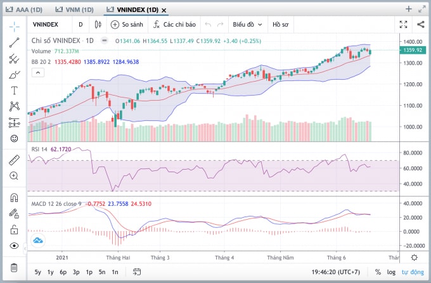
Task: Toggle hide all drawings eye icon
Action: [x=15, y=246]
